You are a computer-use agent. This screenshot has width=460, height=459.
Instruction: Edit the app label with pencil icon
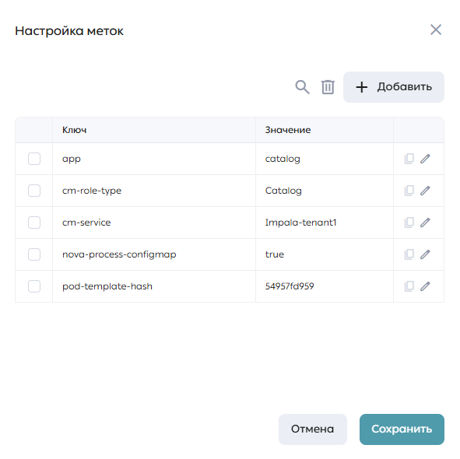tap(425, 159)
